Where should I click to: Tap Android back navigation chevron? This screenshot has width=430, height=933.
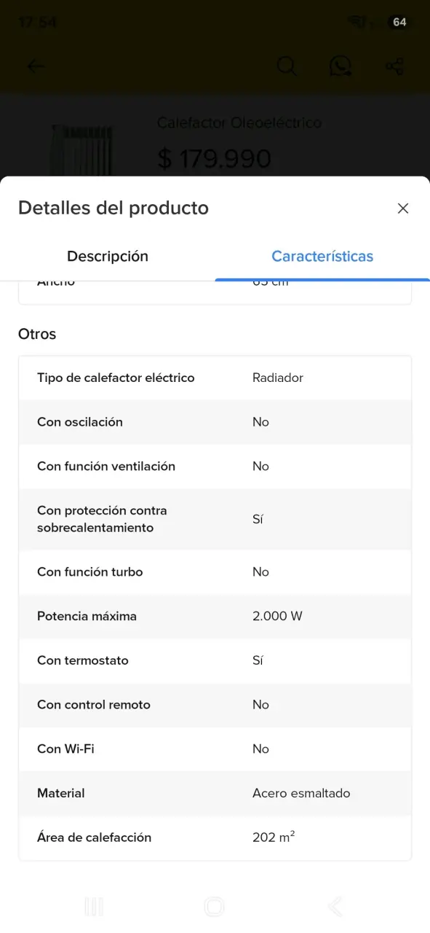(335, 906)
